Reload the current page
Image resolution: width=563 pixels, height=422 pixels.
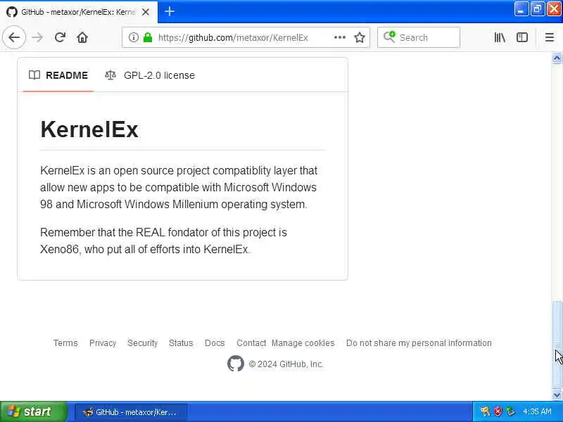tap(60, 37)
